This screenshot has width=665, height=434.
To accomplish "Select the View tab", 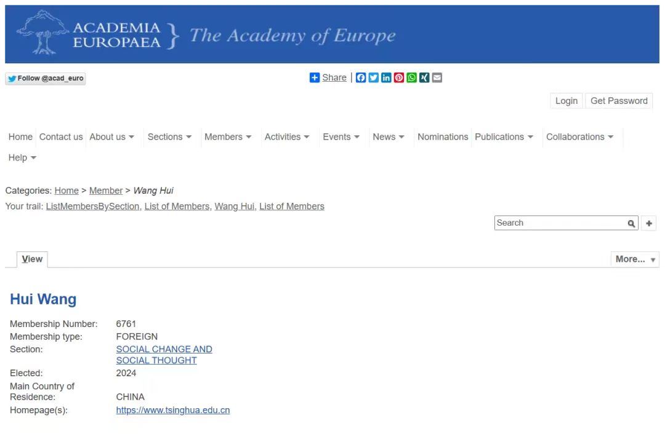I will click(x=32, y=259).
